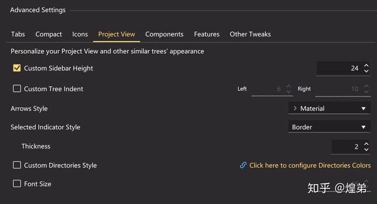Image resolution: width=377 pixels, height=204 pixels.
Task: Increase the Right tree indent value
Action: click(x=366, y=86)
